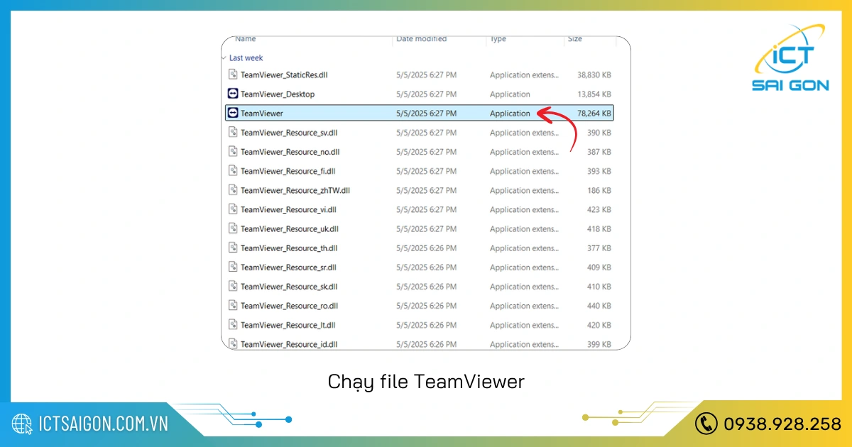Viewport: 852px width, 447px height.
Task: Click the Last week group label
Action: coord(246,57)
